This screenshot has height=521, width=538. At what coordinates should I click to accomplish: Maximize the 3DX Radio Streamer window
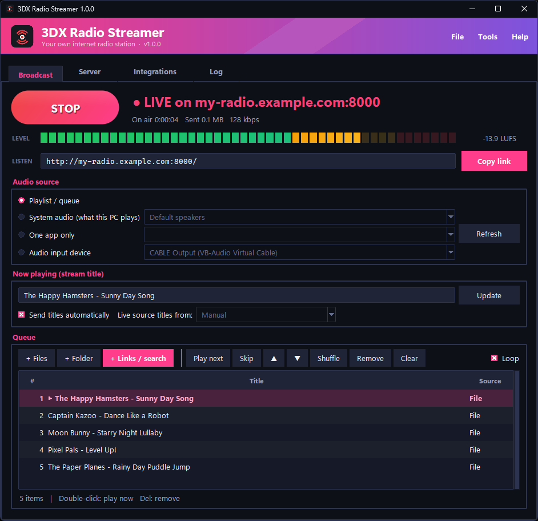point(498,9)
